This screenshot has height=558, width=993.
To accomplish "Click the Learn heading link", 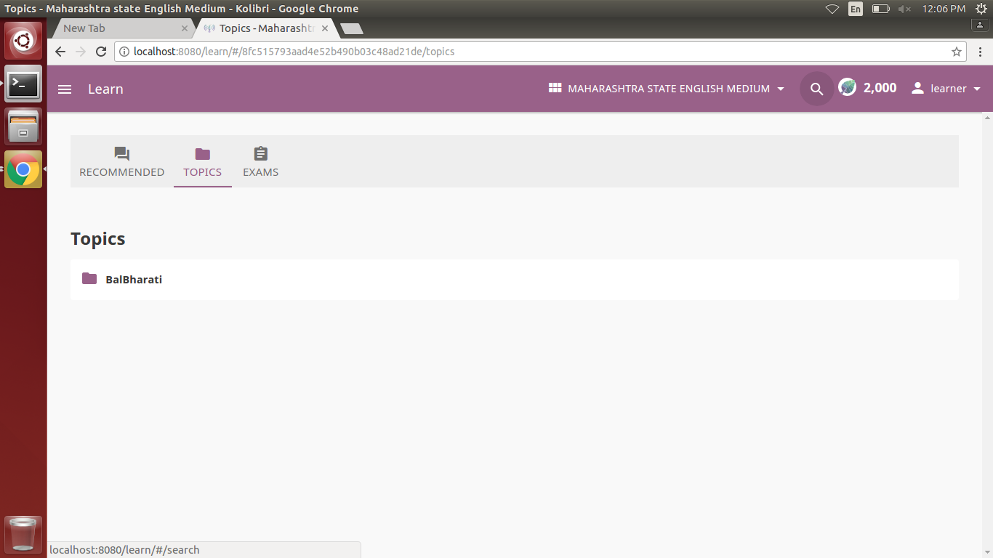I will [105, 89].
